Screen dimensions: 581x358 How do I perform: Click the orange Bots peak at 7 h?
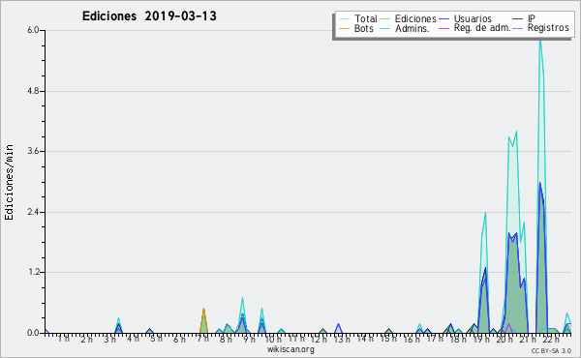coord(203,309)
